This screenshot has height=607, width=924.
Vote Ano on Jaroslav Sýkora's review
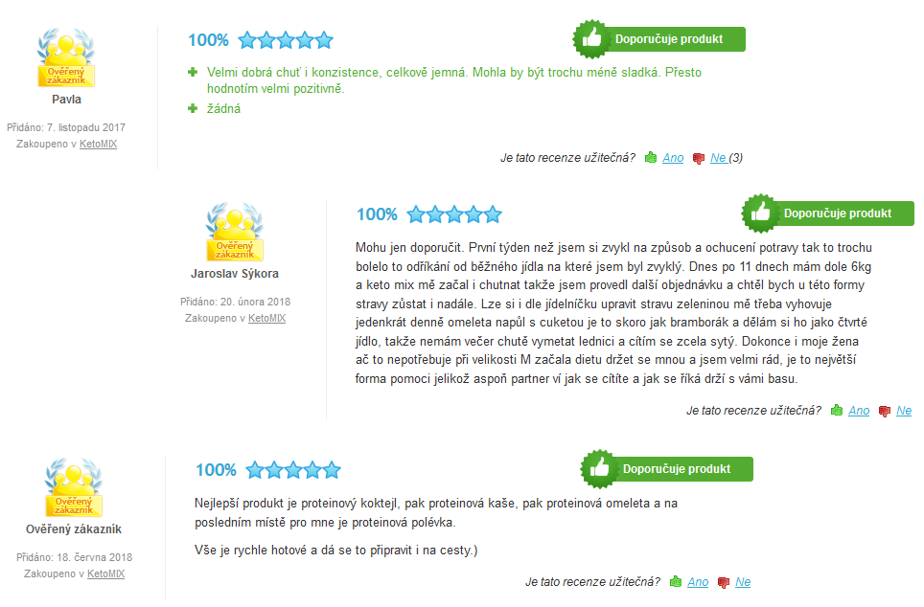tap(859, 411)
